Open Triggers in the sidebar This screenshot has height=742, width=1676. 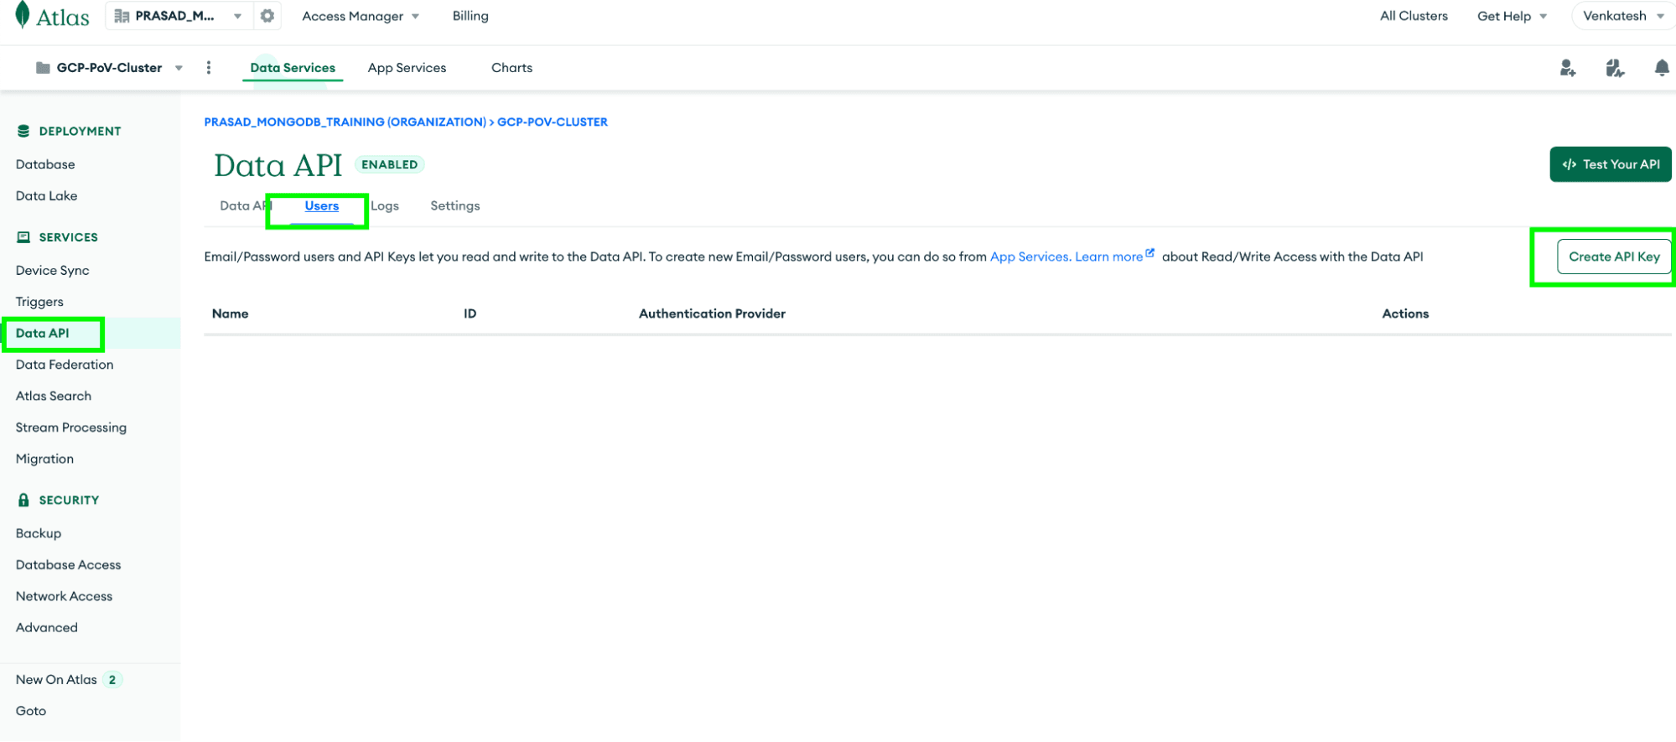click(x=39, y=301)
